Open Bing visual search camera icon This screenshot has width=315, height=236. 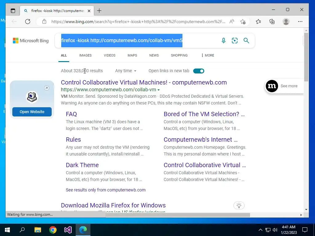pyautogui.click(x=235, y=41)
